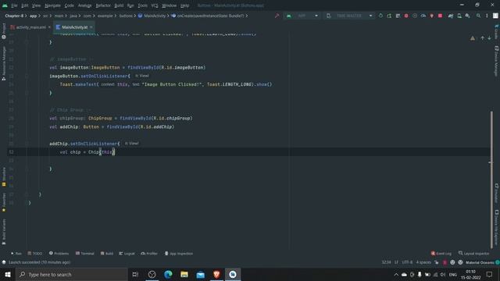Click the Attach Debugger to Process icon
This screenshot has height=281, width=500.
(x=432, y=16)
